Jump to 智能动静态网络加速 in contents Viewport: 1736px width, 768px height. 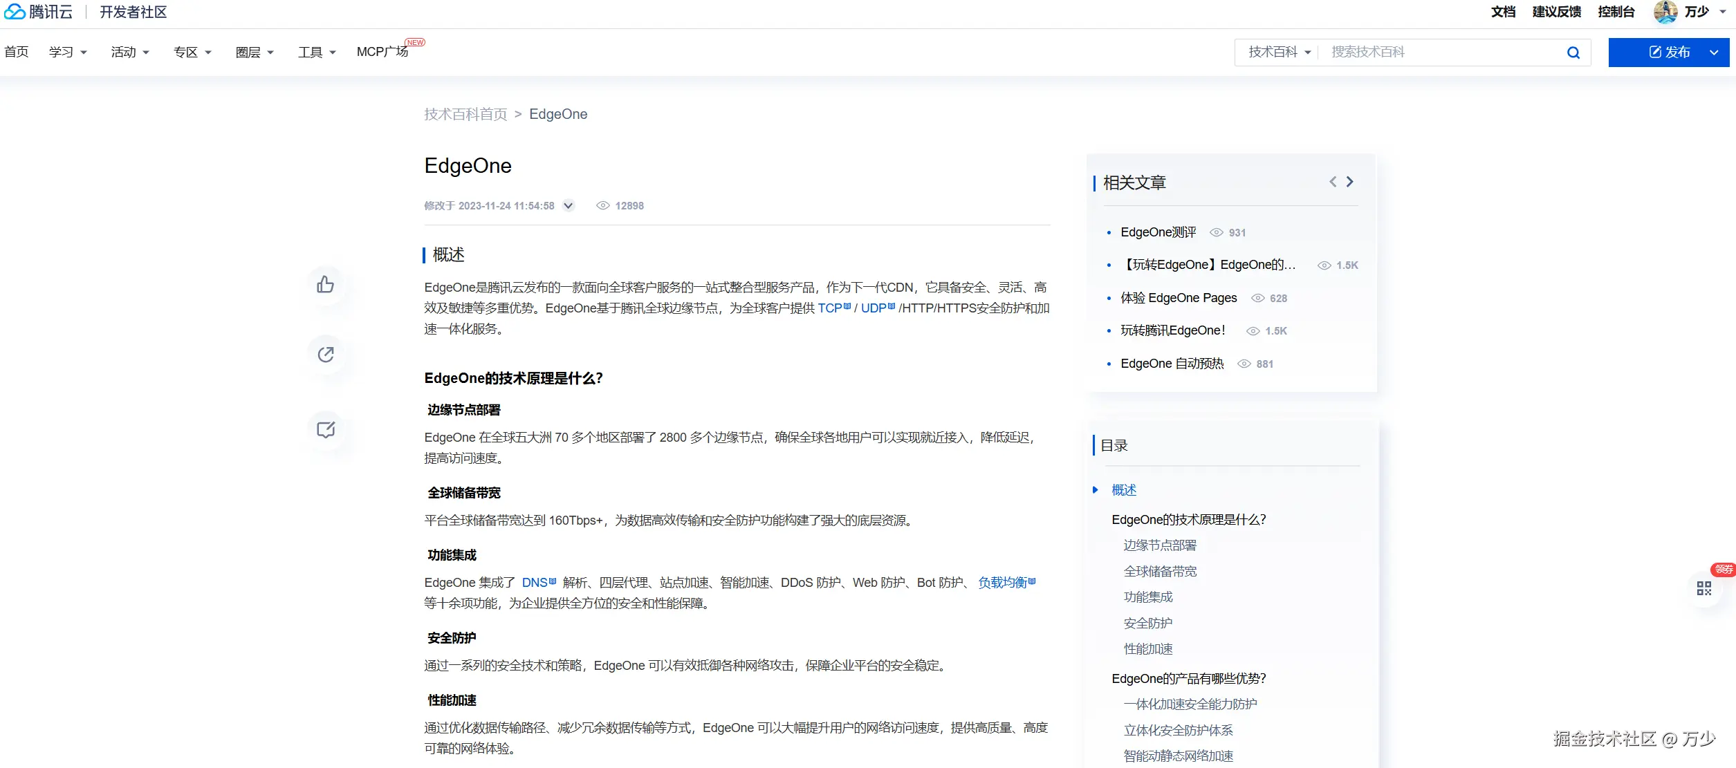click(x=1179, y=756)
